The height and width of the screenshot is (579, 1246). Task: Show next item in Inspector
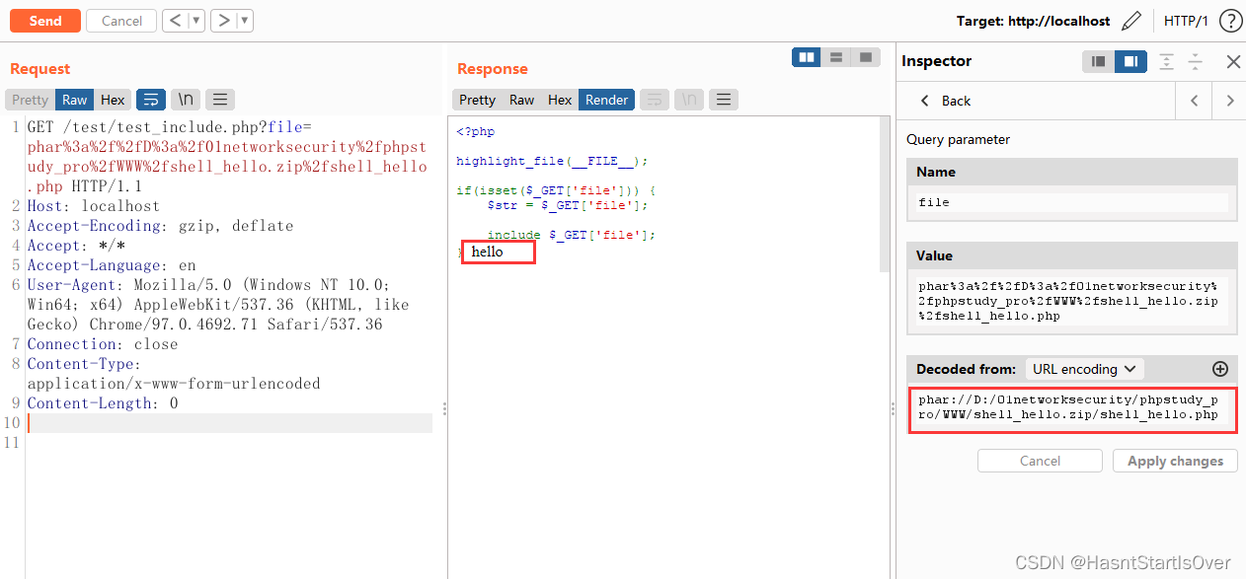(1229, 101)
